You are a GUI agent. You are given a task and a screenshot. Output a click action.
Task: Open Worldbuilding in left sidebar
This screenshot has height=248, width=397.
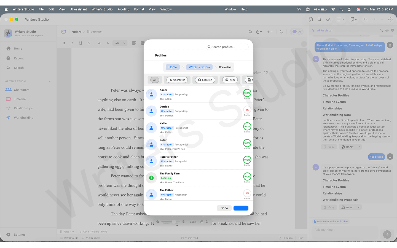point(24,118)
